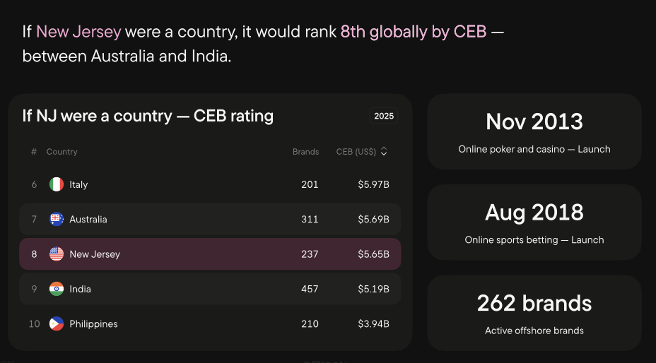This screenshot has height=363, width=656.
Task: Click Italy's $5.97B CEB value
Action: pyautogui.click(x=373, y=184)
